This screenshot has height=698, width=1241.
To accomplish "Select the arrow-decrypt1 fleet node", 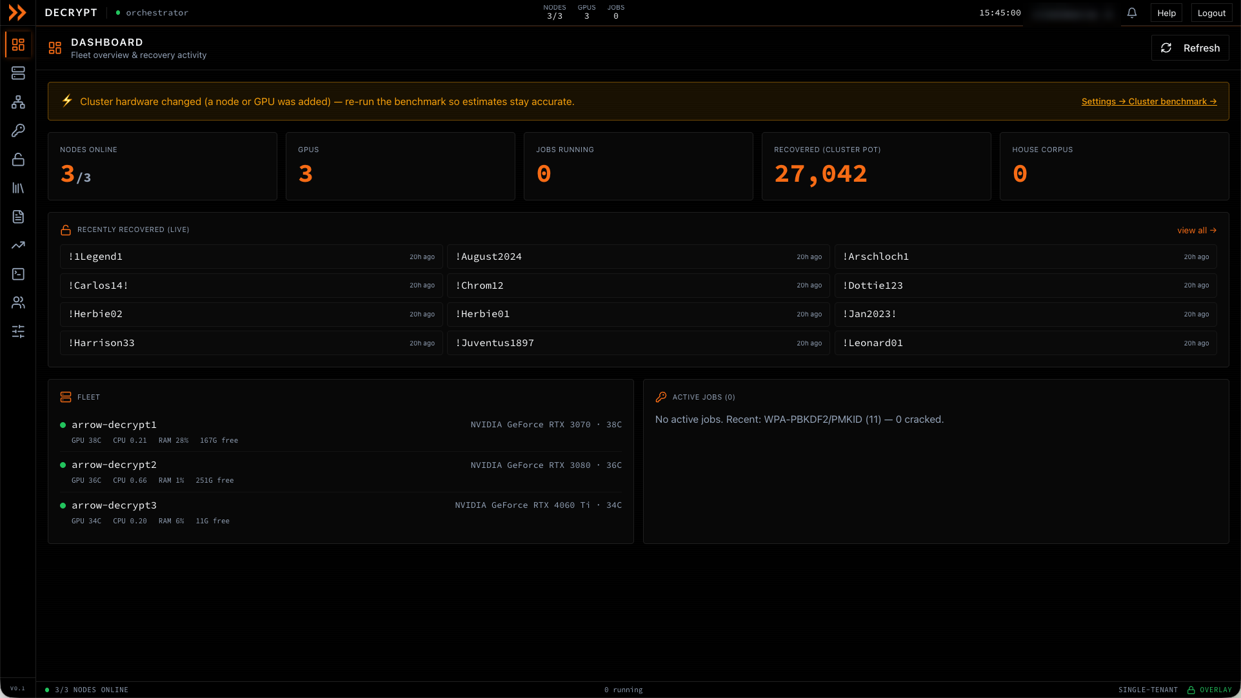I will [341, 432].
